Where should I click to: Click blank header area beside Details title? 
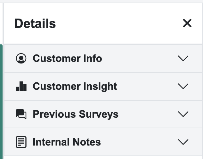pyautogui.click(x=119, y=23)
